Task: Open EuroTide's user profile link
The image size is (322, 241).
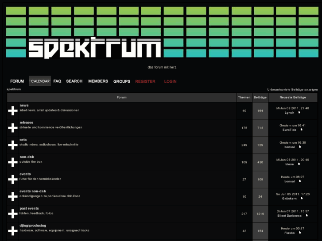Action: 289,130
